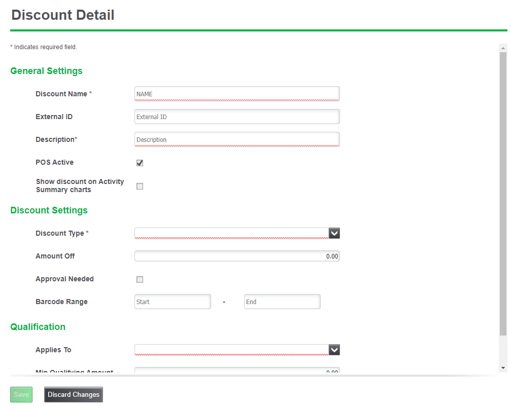This screenshot has width=511, height=408.
Task: Expand the Applies To dropdown arrow
Action: pyautogui.click(x=334, y=350)
